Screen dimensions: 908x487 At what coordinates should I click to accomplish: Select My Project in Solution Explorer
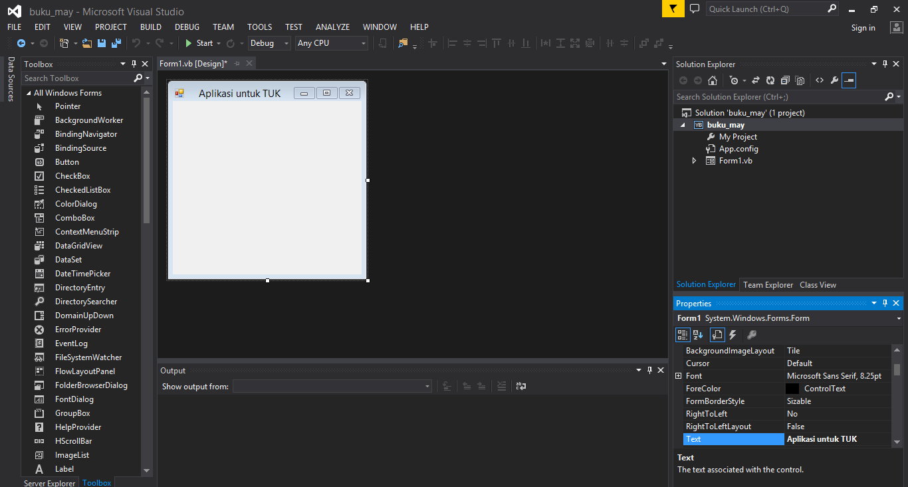738,137
